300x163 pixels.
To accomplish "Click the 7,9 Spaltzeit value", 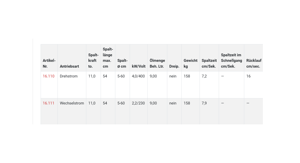I will pos(204,103).
